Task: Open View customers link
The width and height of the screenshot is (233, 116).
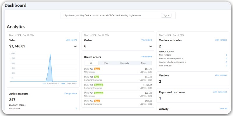Action: (220, 92)
